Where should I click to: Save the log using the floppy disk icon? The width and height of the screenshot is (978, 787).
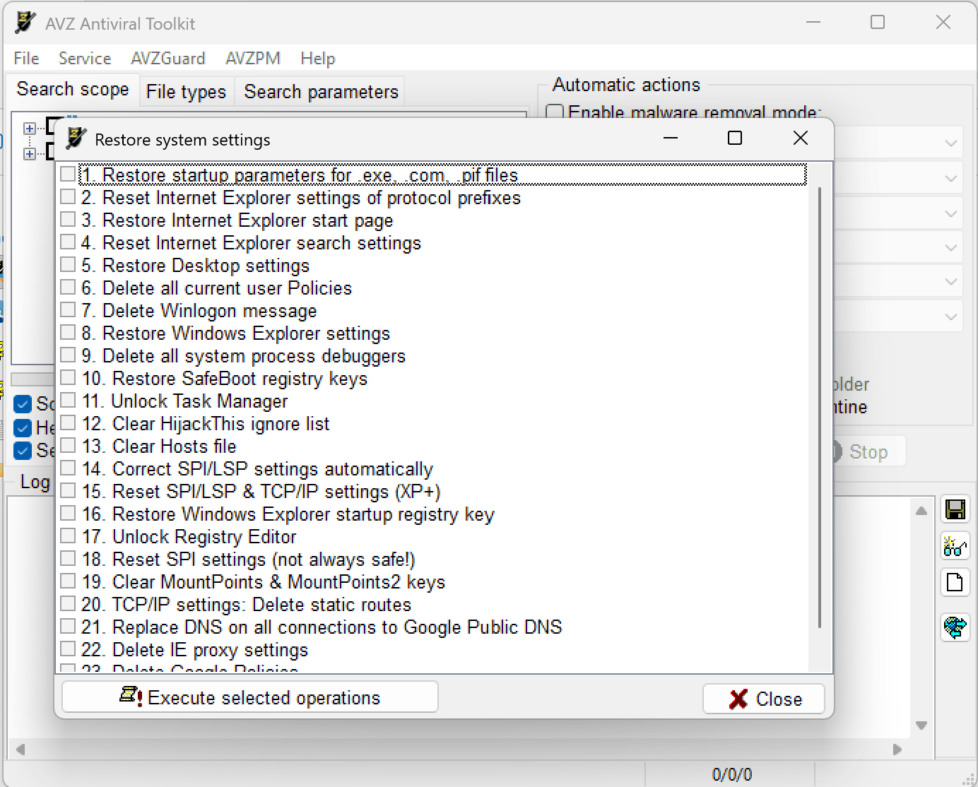click(955, 509)
